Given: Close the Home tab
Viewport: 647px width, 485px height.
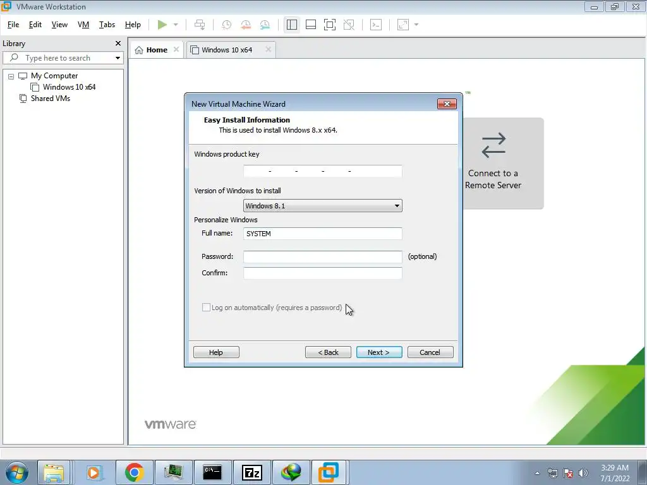Looking at the screenshot, I should (176, 49).
